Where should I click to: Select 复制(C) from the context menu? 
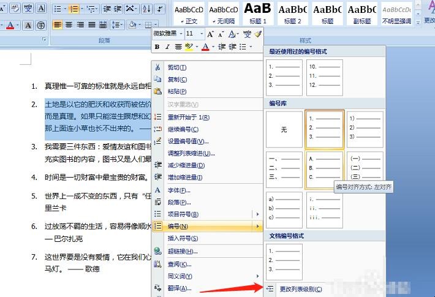tap(176, 80)
